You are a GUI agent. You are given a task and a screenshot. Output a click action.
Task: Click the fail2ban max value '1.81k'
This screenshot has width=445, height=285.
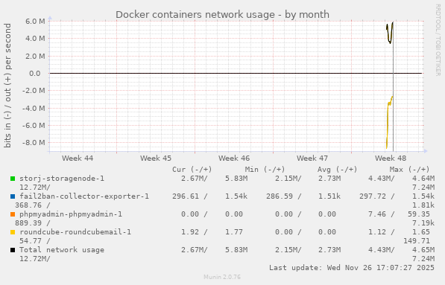[423, 205]
